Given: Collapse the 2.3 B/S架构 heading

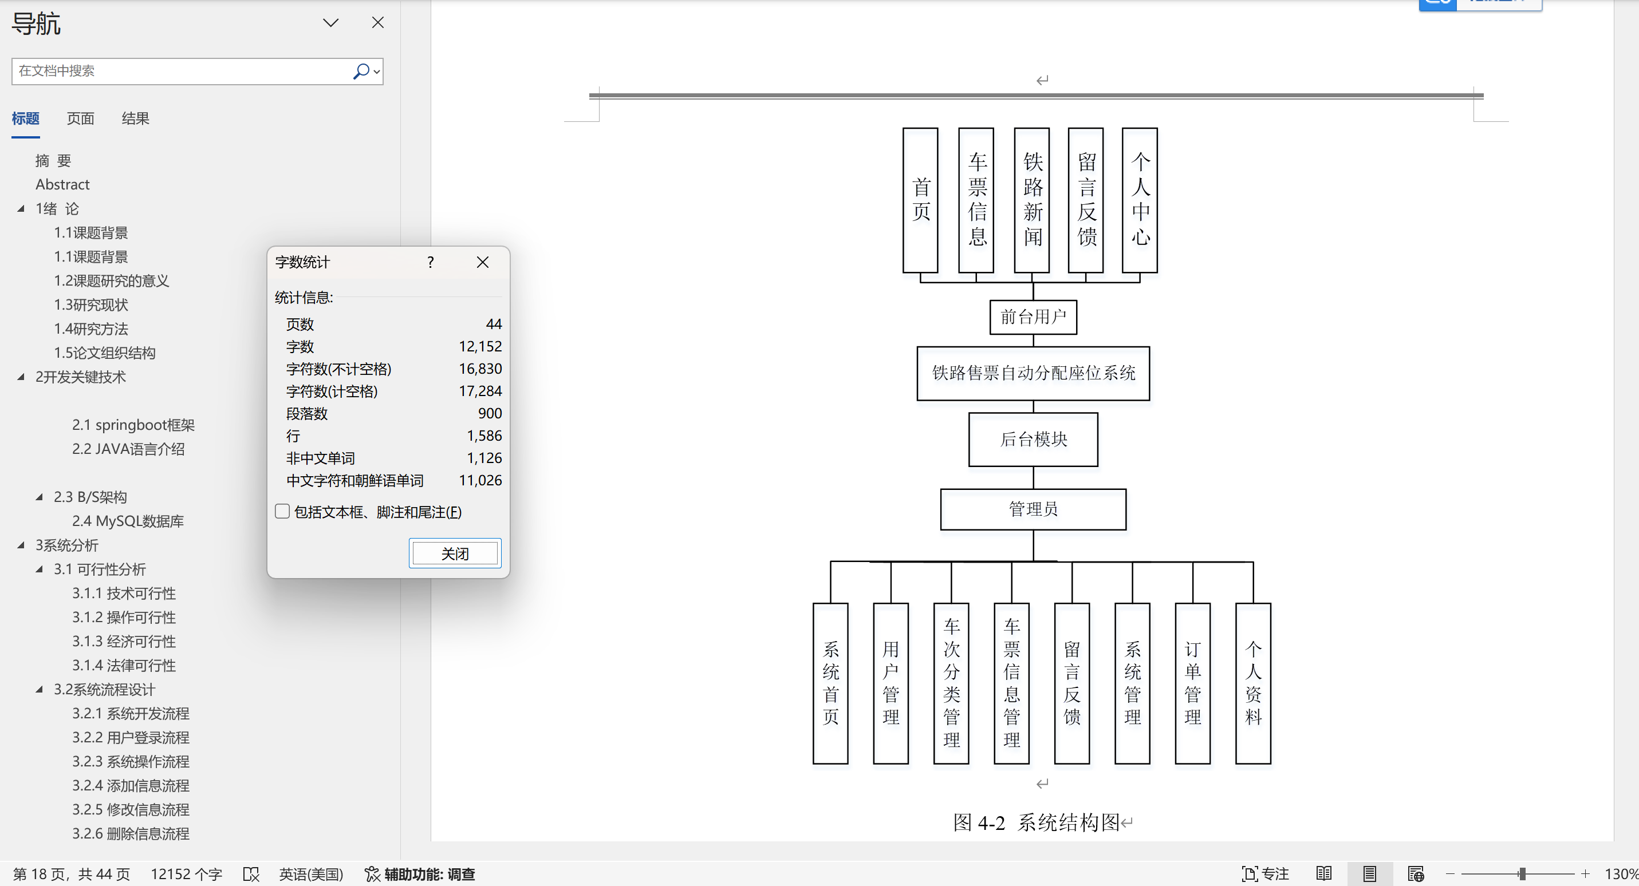Looking at the screenshot, I should pos(40,497).
